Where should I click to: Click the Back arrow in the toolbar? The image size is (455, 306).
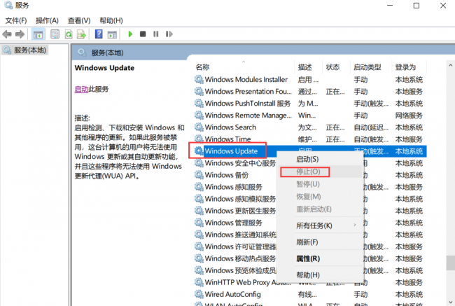[x=7, y=34]
